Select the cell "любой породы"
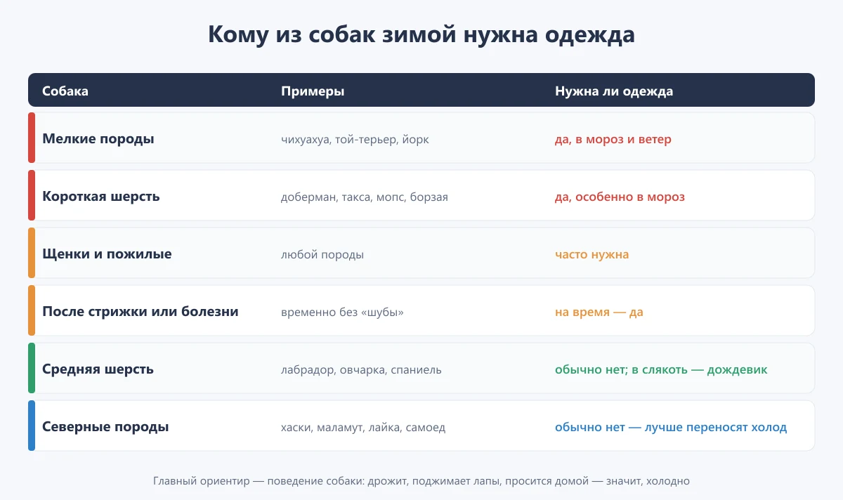The width and height of the screenshot is (843, 500). 322,254
